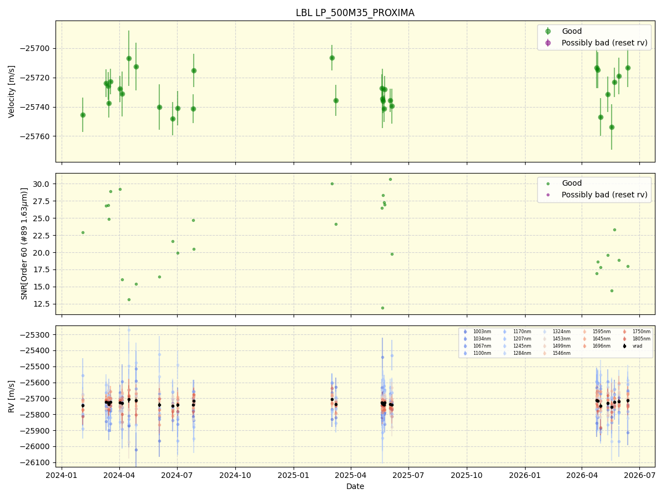Click the 2024-07 date tick label
The width and height of the screenshot is (666, 499).
(177, 475)
